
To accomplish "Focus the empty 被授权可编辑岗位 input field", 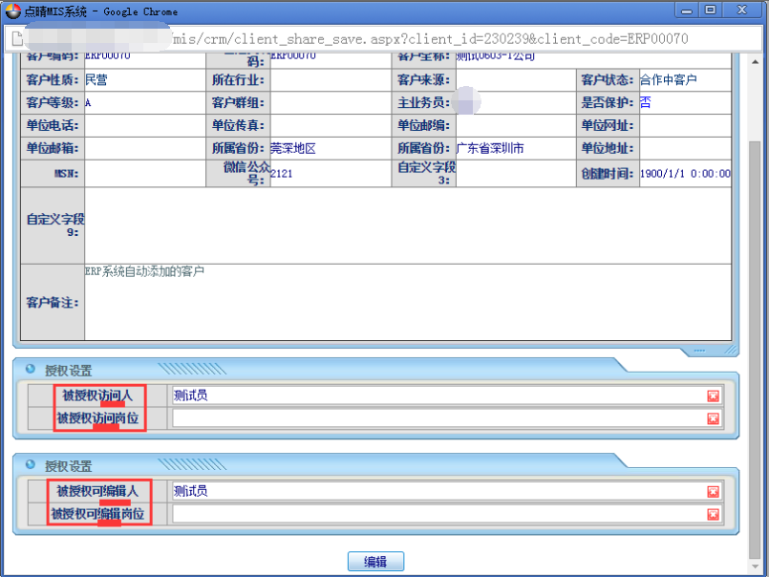I will (435, 514).
